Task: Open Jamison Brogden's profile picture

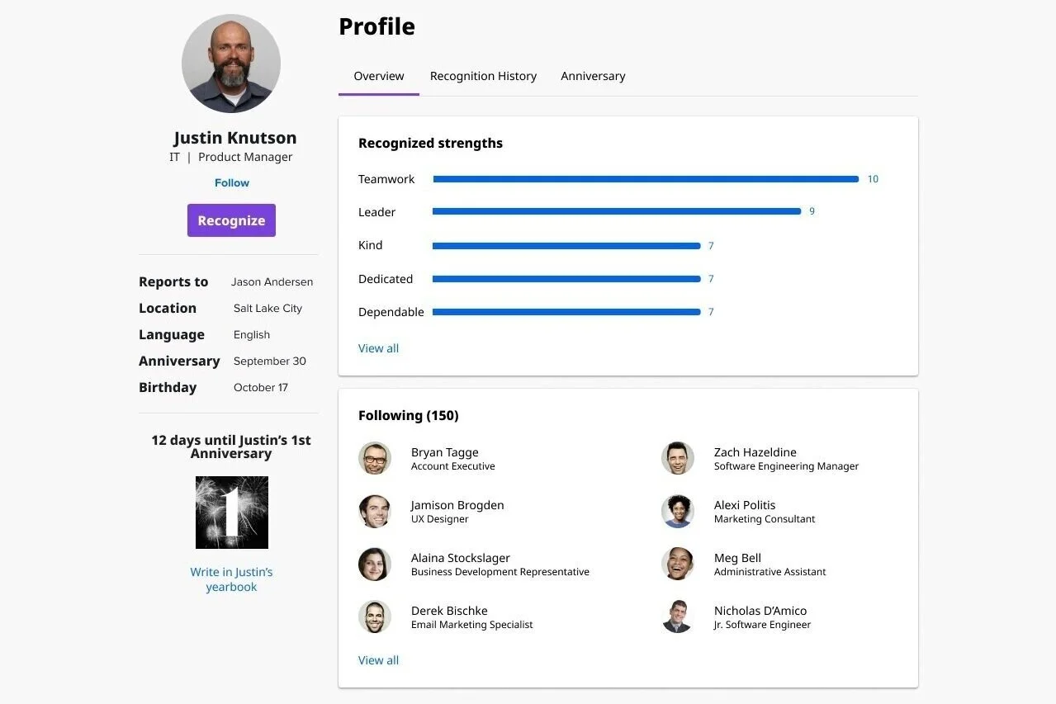Action: tap(375, 511)
